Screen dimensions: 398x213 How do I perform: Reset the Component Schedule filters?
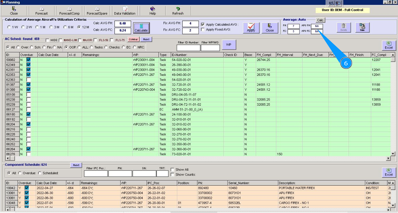(x=76, y=165)
